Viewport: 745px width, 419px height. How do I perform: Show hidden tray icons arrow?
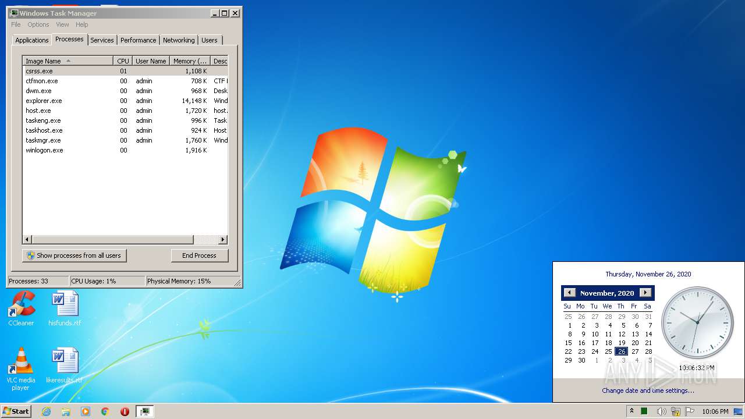point(632,411)
